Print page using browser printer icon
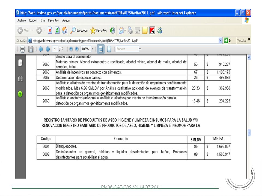 pos(130,30)
